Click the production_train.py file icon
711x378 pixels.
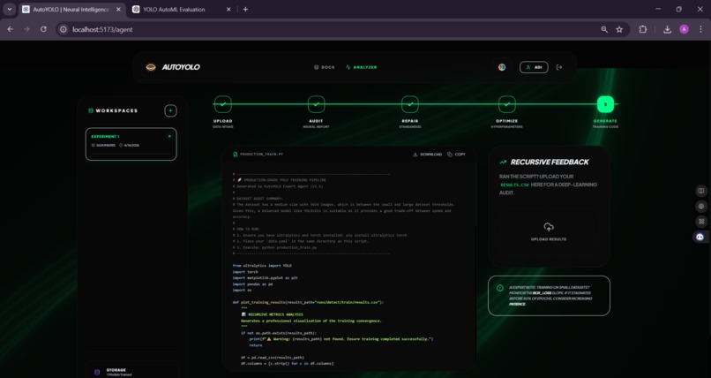point(235,155)
